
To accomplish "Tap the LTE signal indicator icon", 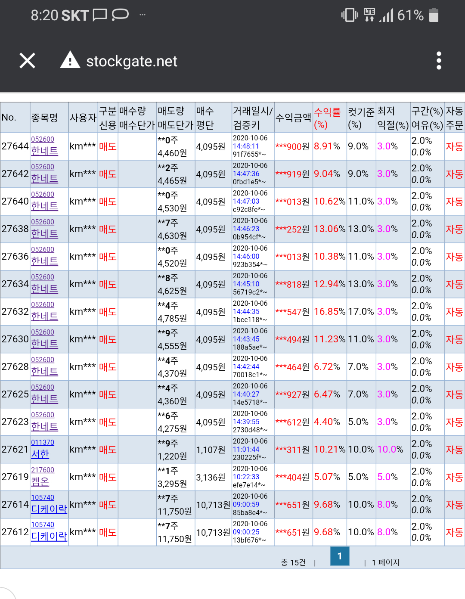I will tap(369, 15).
